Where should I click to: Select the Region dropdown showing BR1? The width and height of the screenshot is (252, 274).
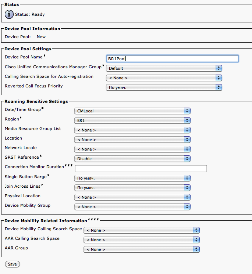pyautogui.click(x=132, y=120)
